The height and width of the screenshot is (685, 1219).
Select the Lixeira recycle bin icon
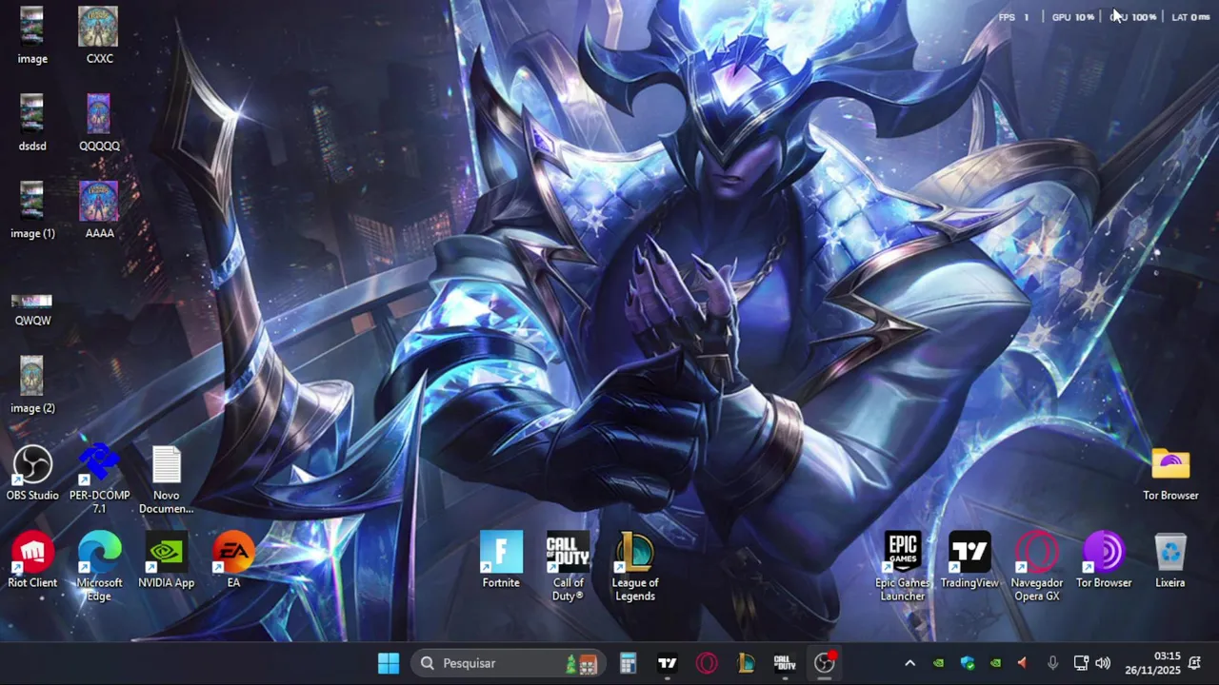pyautogui.click(x=1170, y=560)
